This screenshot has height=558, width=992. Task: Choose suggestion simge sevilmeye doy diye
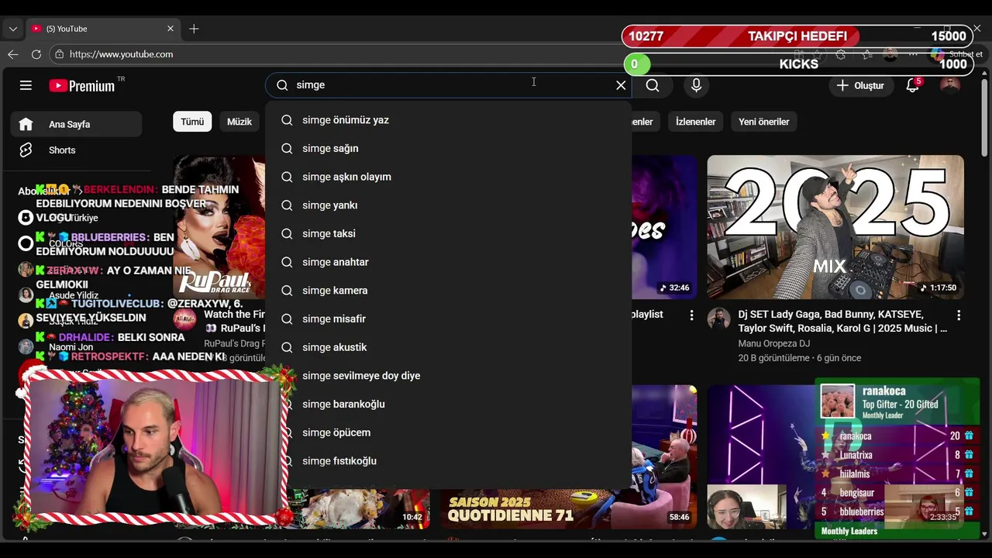(x=448, y=376)
